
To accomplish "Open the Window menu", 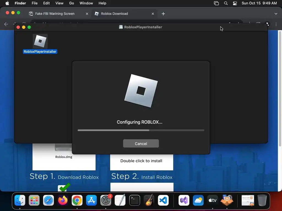I will 86,3.
